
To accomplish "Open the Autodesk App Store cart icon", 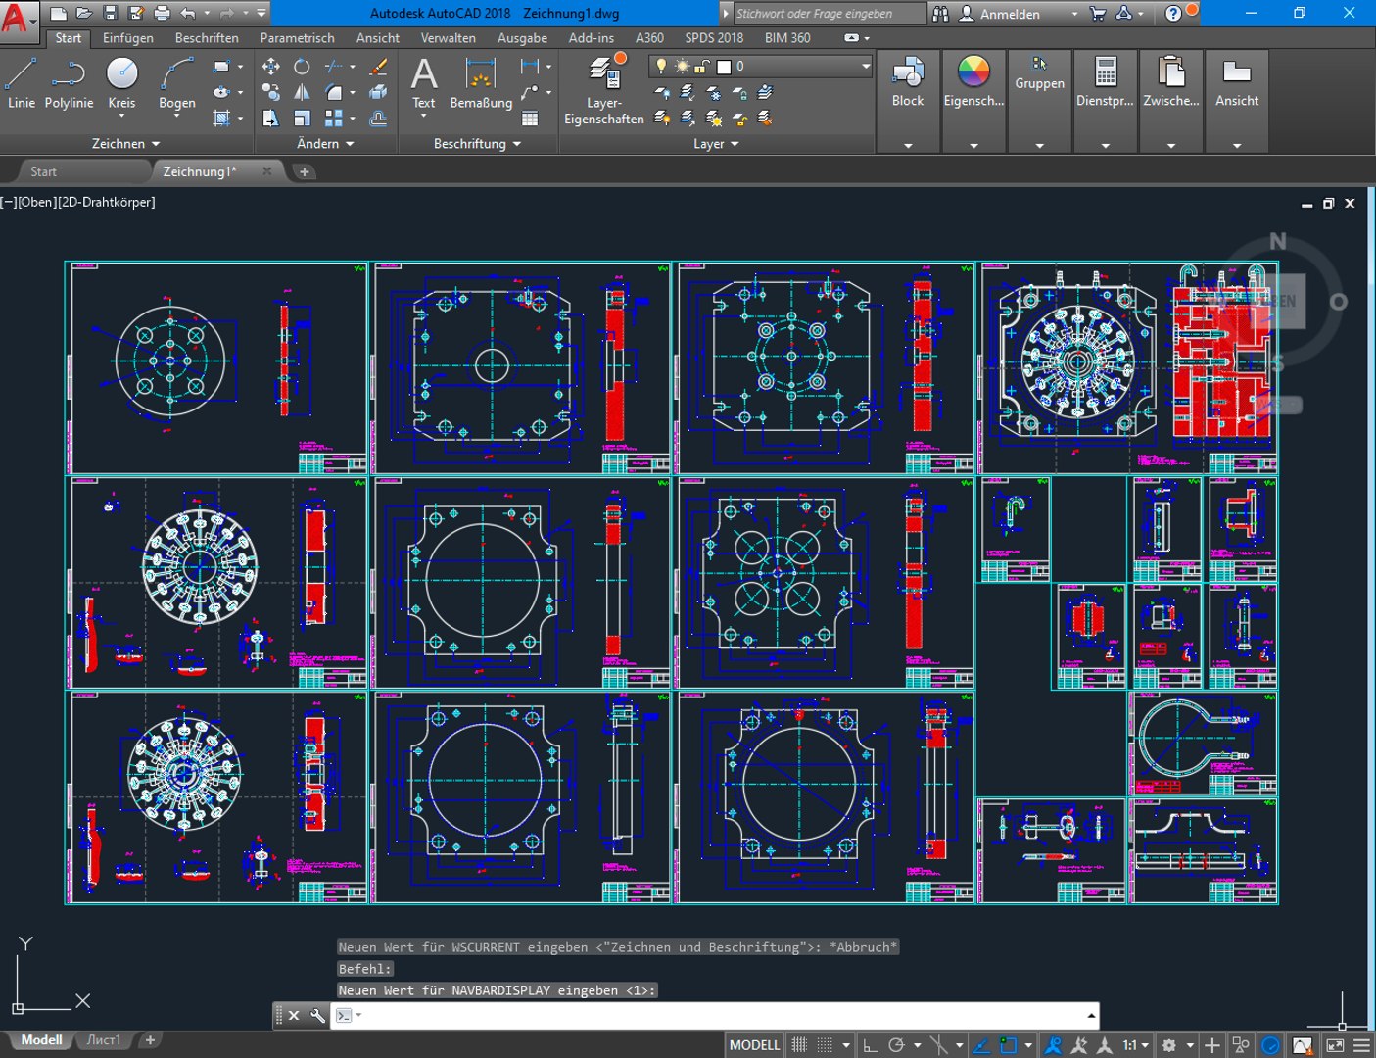I will click(1098, 13).
